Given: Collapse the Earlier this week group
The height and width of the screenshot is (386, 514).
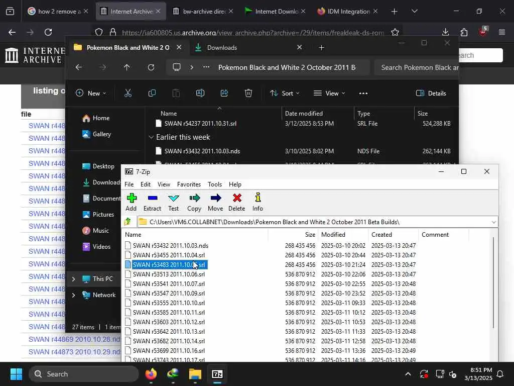Looking at the screenshot, I should click(151, 137).
